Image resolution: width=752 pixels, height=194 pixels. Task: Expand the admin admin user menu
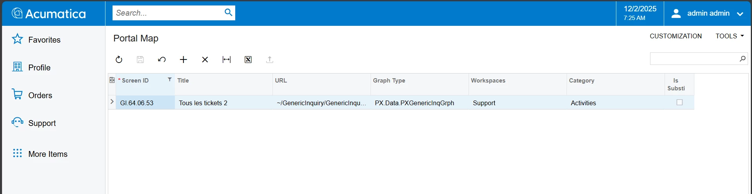tap(707, 13)
